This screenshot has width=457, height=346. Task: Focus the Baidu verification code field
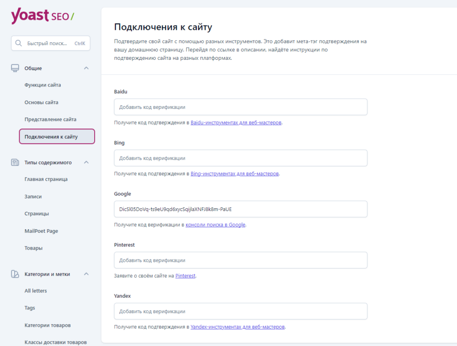click(x=241, y=107)
